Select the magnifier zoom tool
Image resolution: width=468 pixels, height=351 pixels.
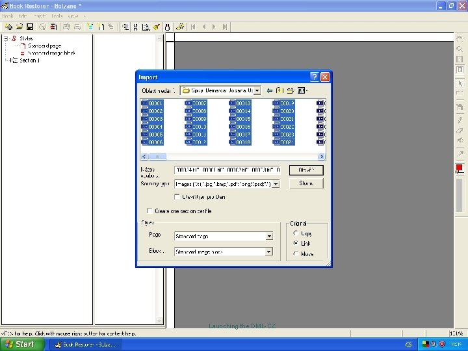click(460, 49)
